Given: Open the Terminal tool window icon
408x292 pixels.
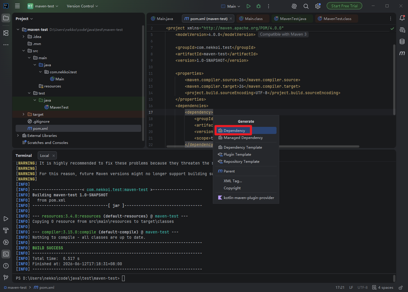Looking at the screenshot, I should coord(6,254).
